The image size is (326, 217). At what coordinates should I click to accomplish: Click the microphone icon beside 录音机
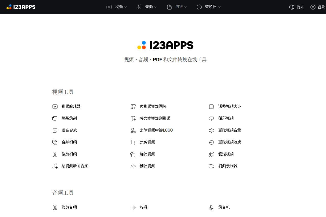(x=211, y=208)
